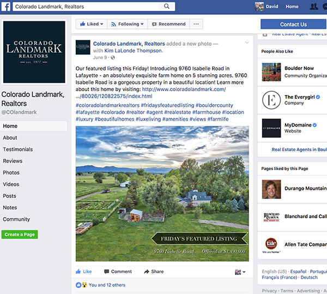This screenshot has width=327, height=294.
Task: Click the #bouldercounty hashtag
Action: 214,105
